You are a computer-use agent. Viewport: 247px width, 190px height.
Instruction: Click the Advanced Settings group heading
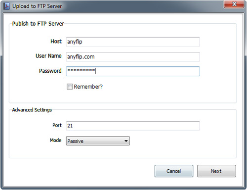point(32,110)
